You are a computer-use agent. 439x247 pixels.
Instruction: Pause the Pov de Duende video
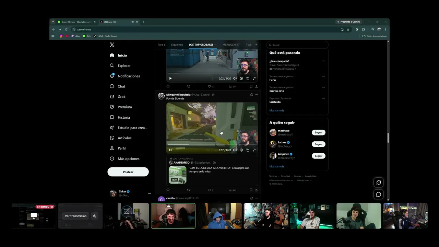click(x=170, y=150)
